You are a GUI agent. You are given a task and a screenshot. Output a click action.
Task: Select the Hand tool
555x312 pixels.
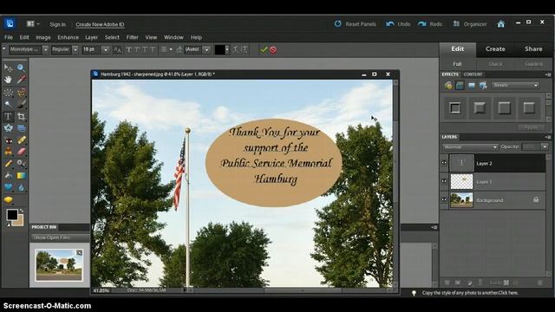tap(8, 80)
